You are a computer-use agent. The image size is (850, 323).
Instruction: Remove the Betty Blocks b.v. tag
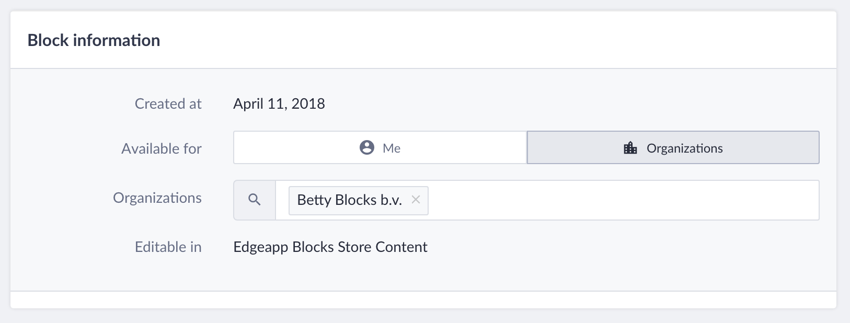point(416,200)
